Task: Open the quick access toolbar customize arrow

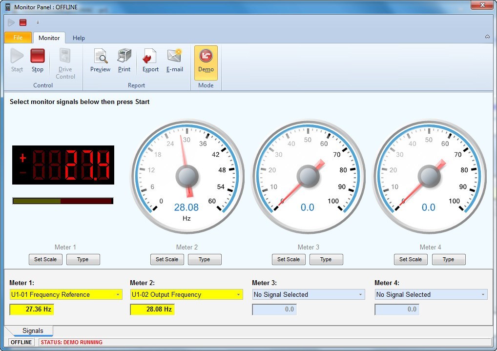Action: (x=38, y=22)
